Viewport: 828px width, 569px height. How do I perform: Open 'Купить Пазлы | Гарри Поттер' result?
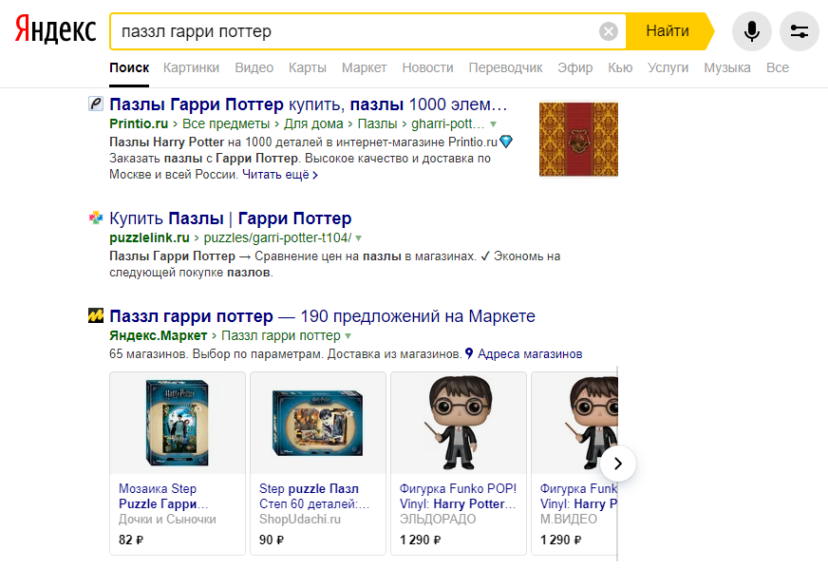(x=230, y=218)
